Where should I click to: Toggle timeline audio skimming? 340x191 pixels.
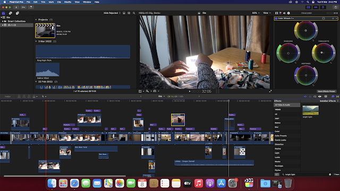tap(310, 97)
